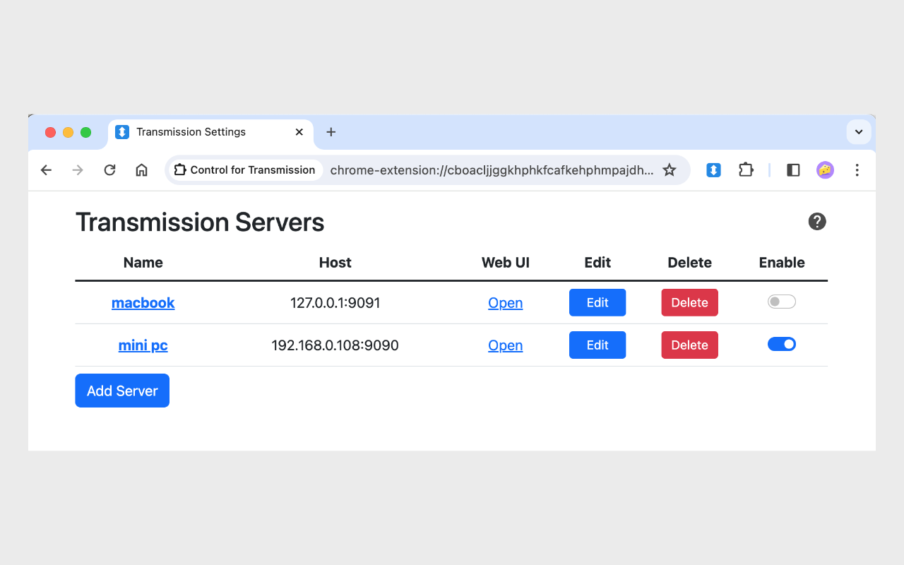Delete the mini pc server
The height and width of the screenshot is (565, 904).
pyautogui.click(x=689, y=345)
